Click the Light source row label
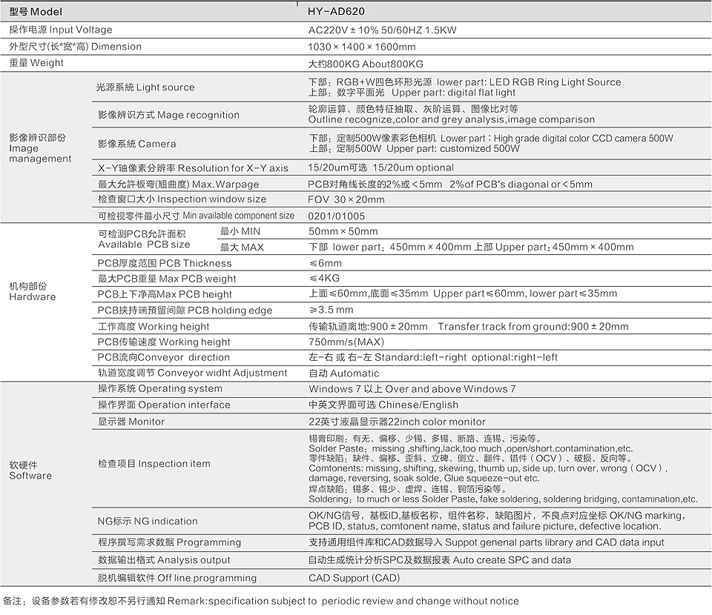Viewport: 712px width, 615px height. [x=145, y=87]
